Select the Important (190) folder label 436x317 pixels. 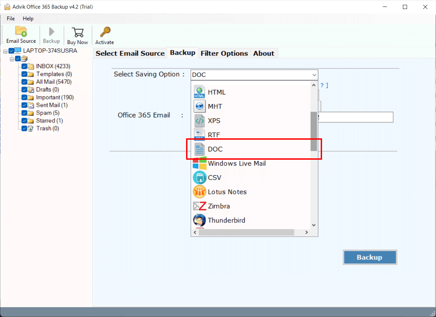pos(55,97)
